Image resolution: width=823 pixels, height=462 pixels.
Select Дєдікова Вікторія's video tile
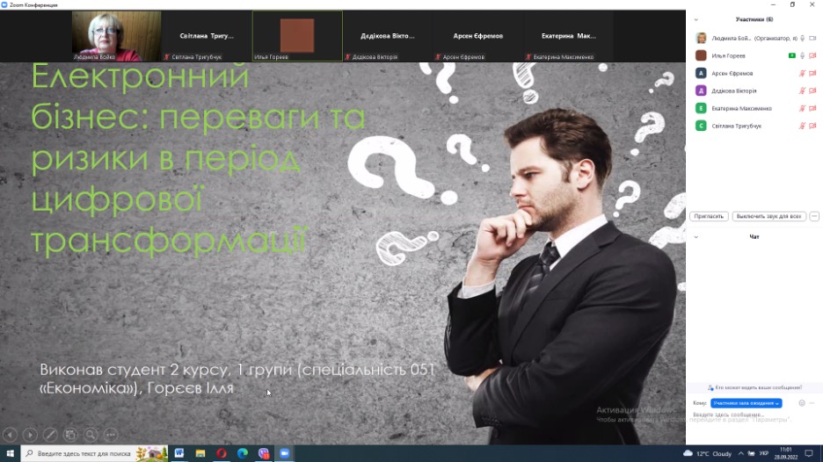click(388, 36)
